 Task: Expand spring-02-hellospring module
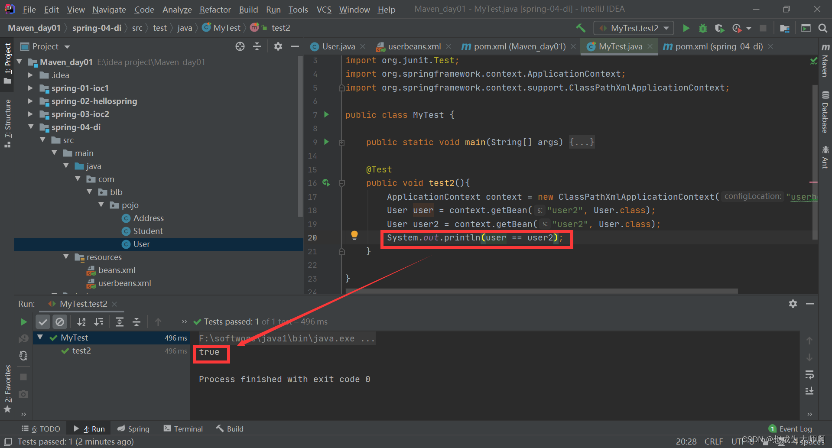coord(30,101)
